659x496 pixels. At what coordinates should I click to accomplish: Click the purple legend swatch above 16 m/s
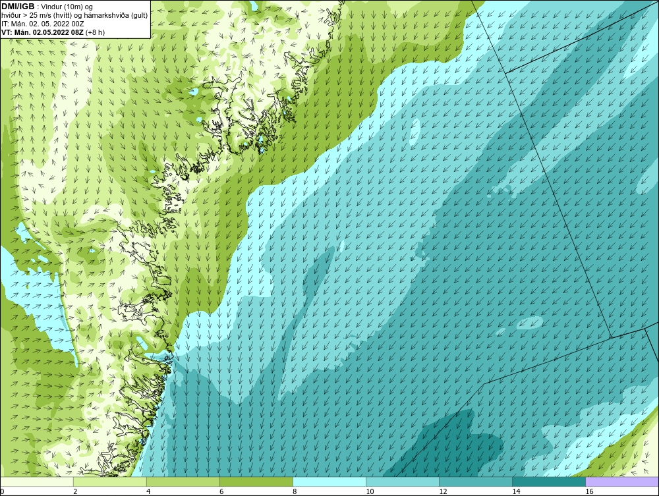coord(622,482)
